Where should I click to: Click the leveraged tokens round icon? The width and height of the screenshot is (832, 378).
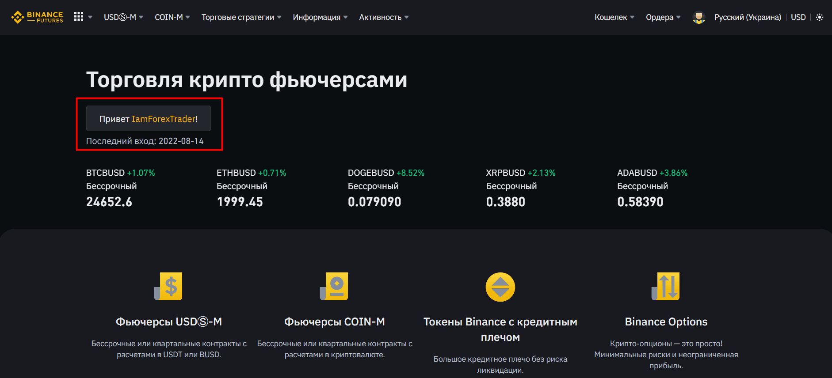pyautogui.click(x=500, y=287)
